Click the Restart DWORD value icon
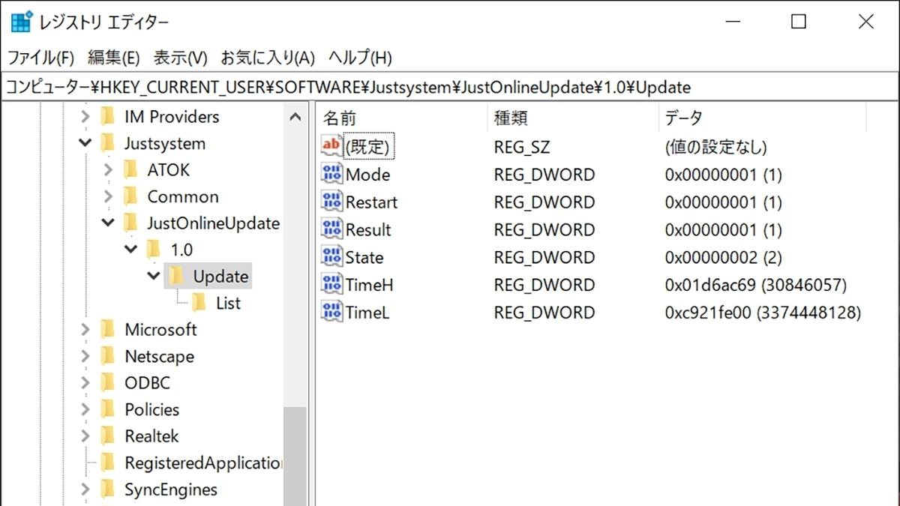This screenshot has height=506, width=900. (x=331, y=202)
